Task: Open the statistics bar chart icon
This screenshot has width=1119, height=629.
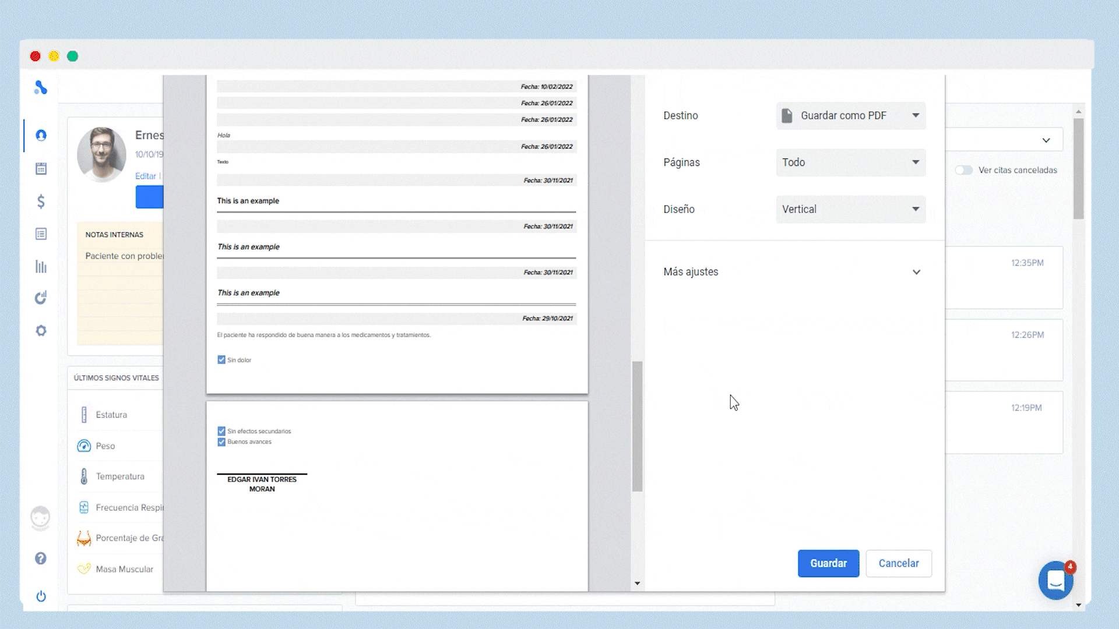Action: 41,267
